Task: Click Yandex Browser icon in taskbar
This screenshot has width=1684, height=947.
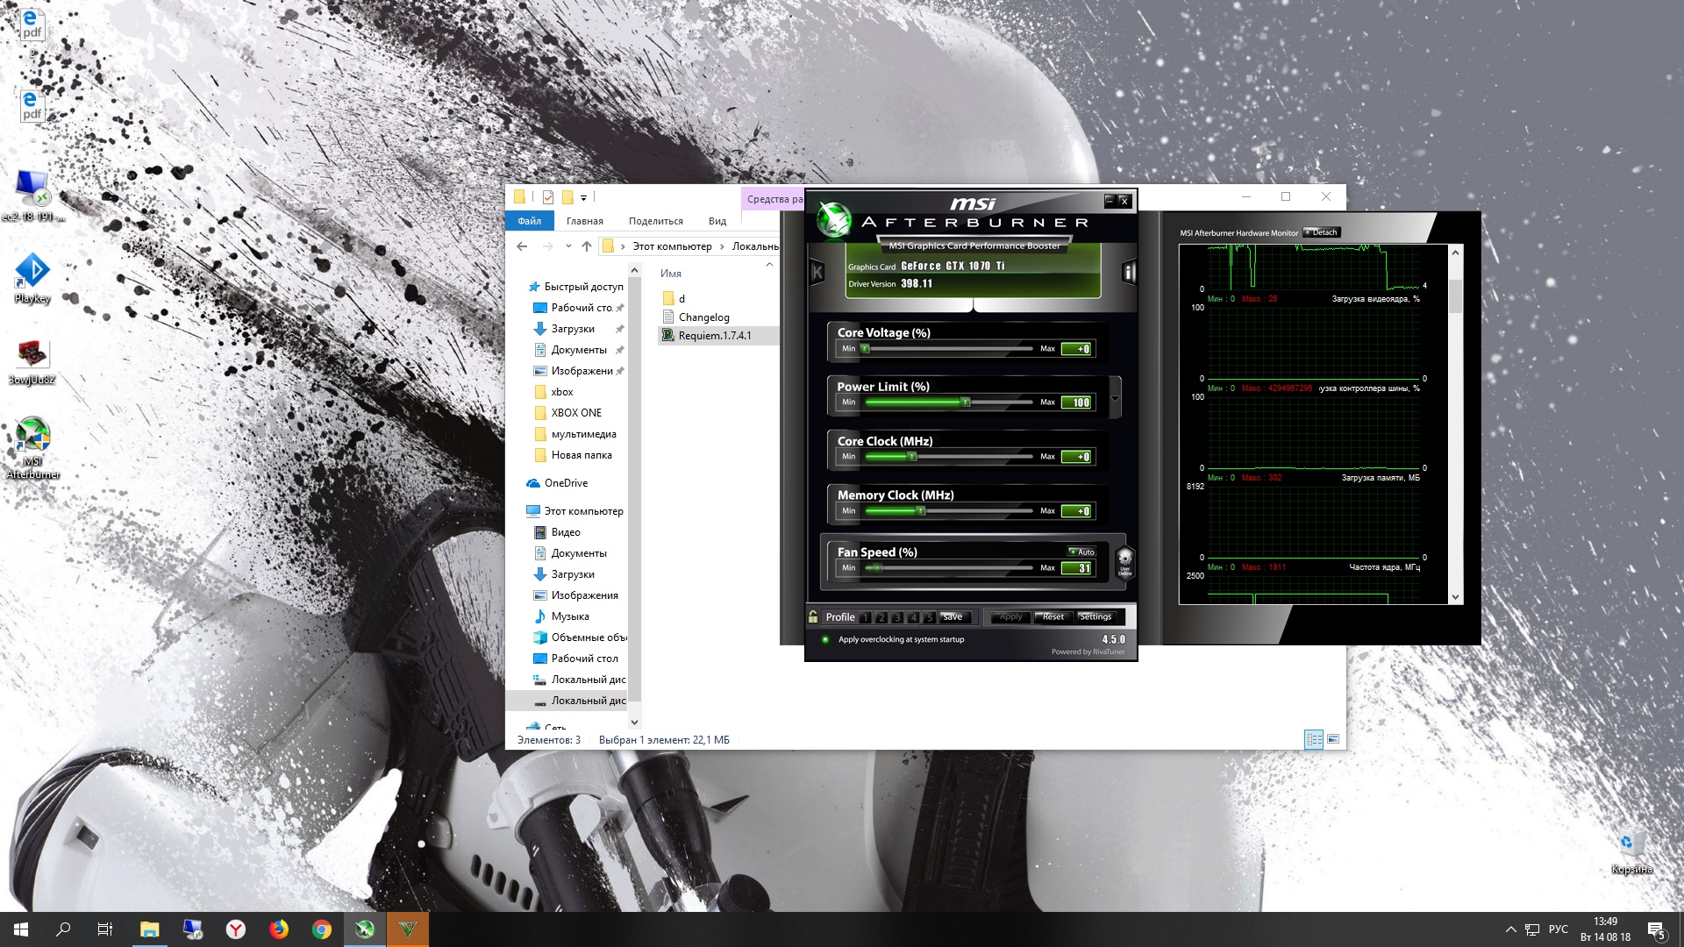Action: coord(235,929)
